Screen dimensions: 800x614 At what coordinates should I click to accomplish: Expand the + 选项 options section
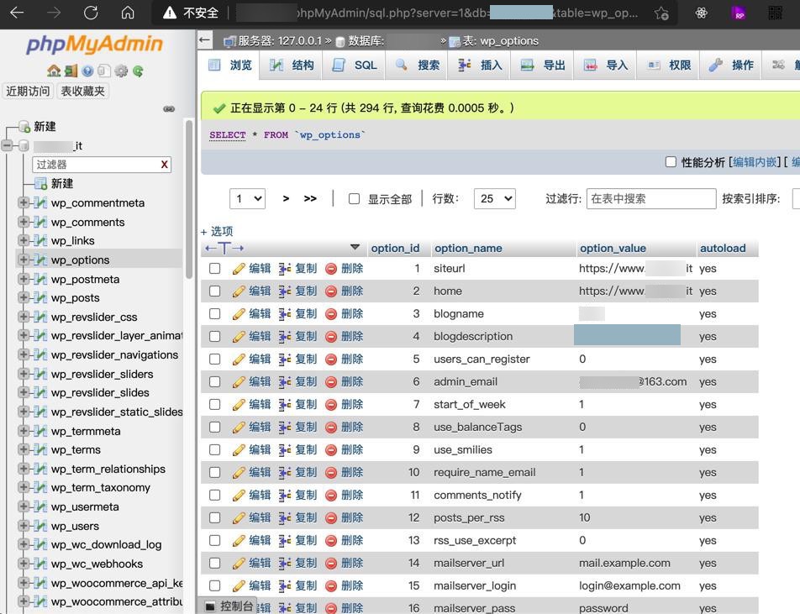[217, 232]
